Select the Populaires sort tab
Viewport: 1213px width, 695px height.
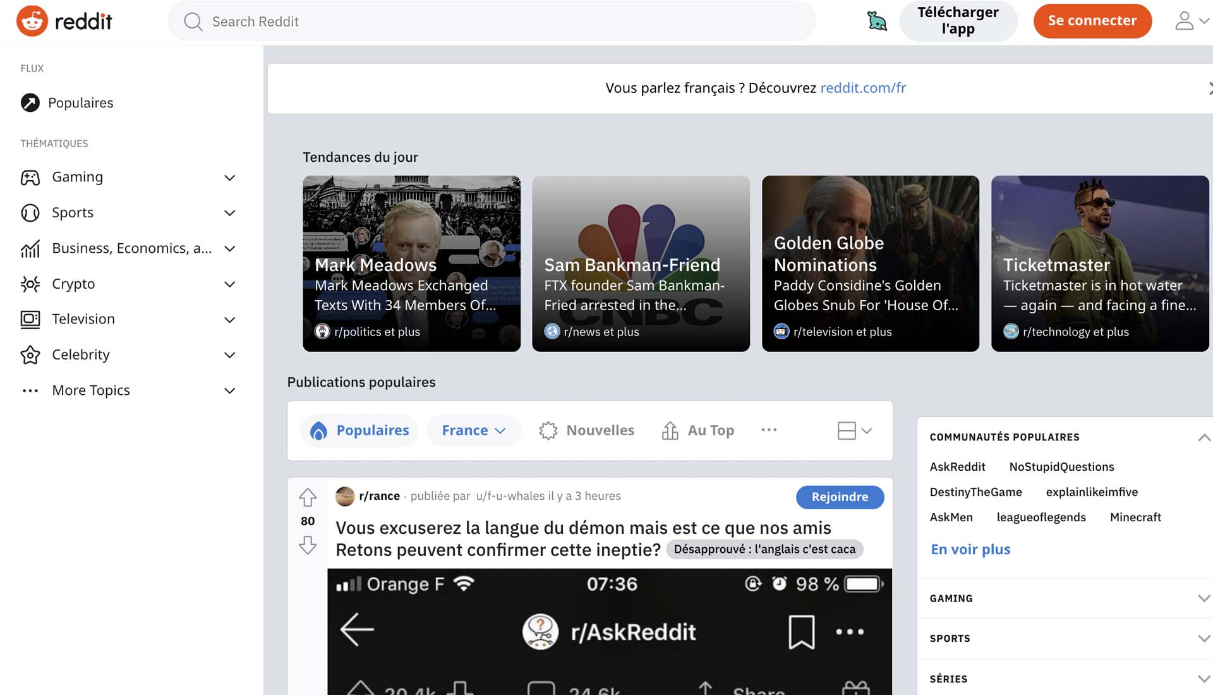(359, 431)
